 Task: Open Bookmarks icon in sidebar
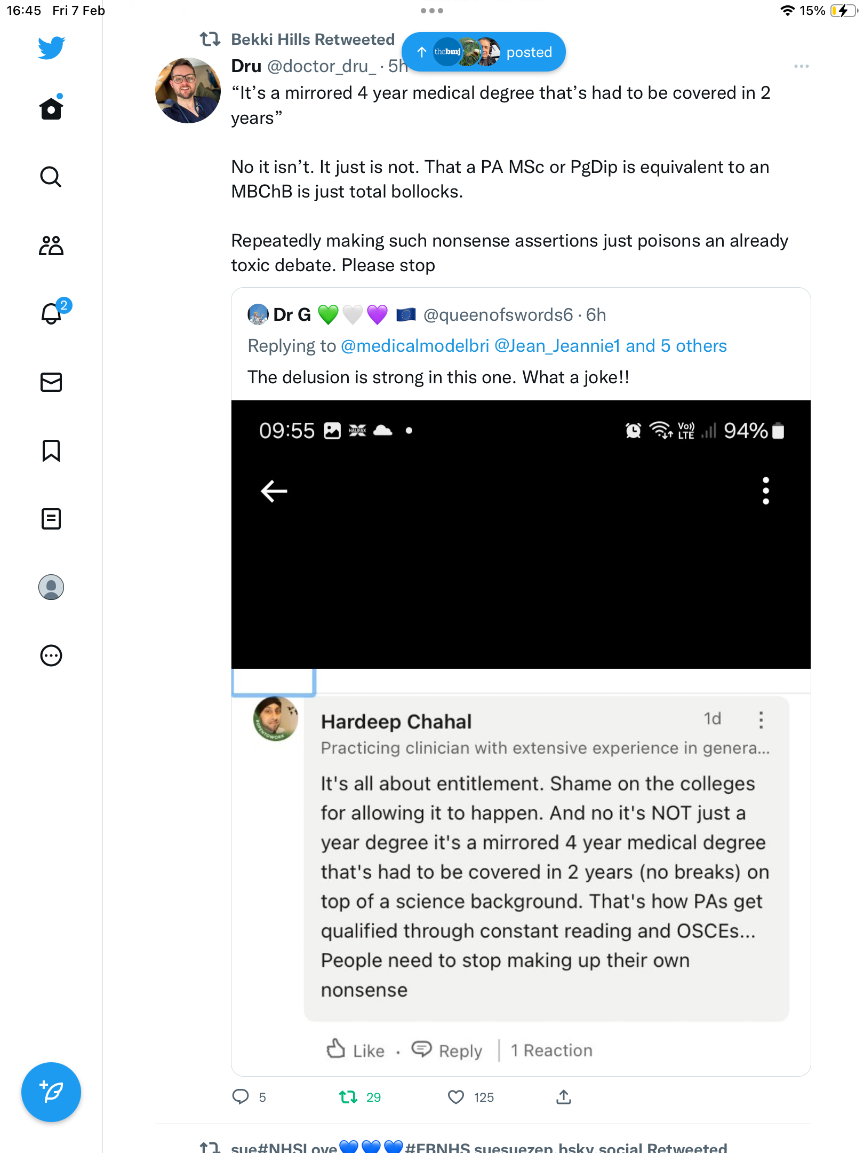point(51,451)
